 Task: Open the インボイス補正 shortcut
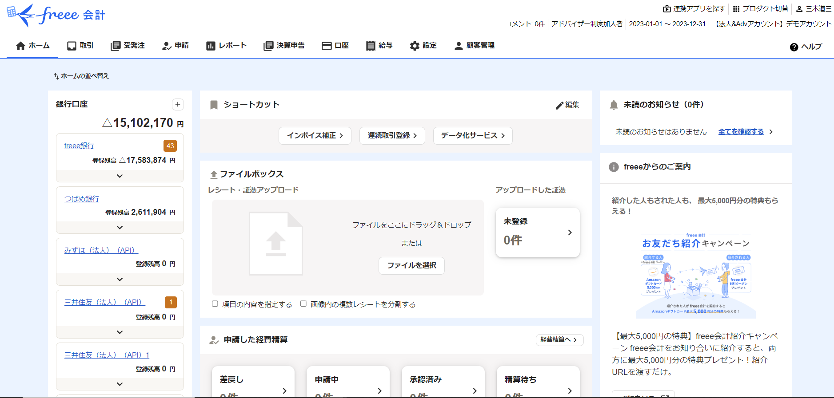pos(315,136)
